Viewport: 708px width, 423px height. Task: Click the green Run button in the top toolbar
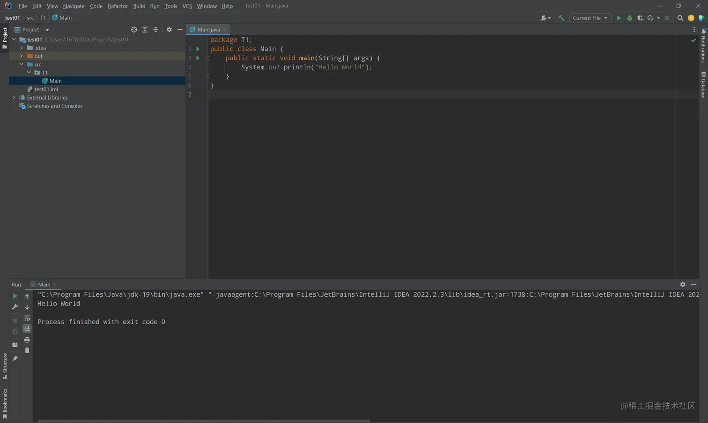click(619, 18)
